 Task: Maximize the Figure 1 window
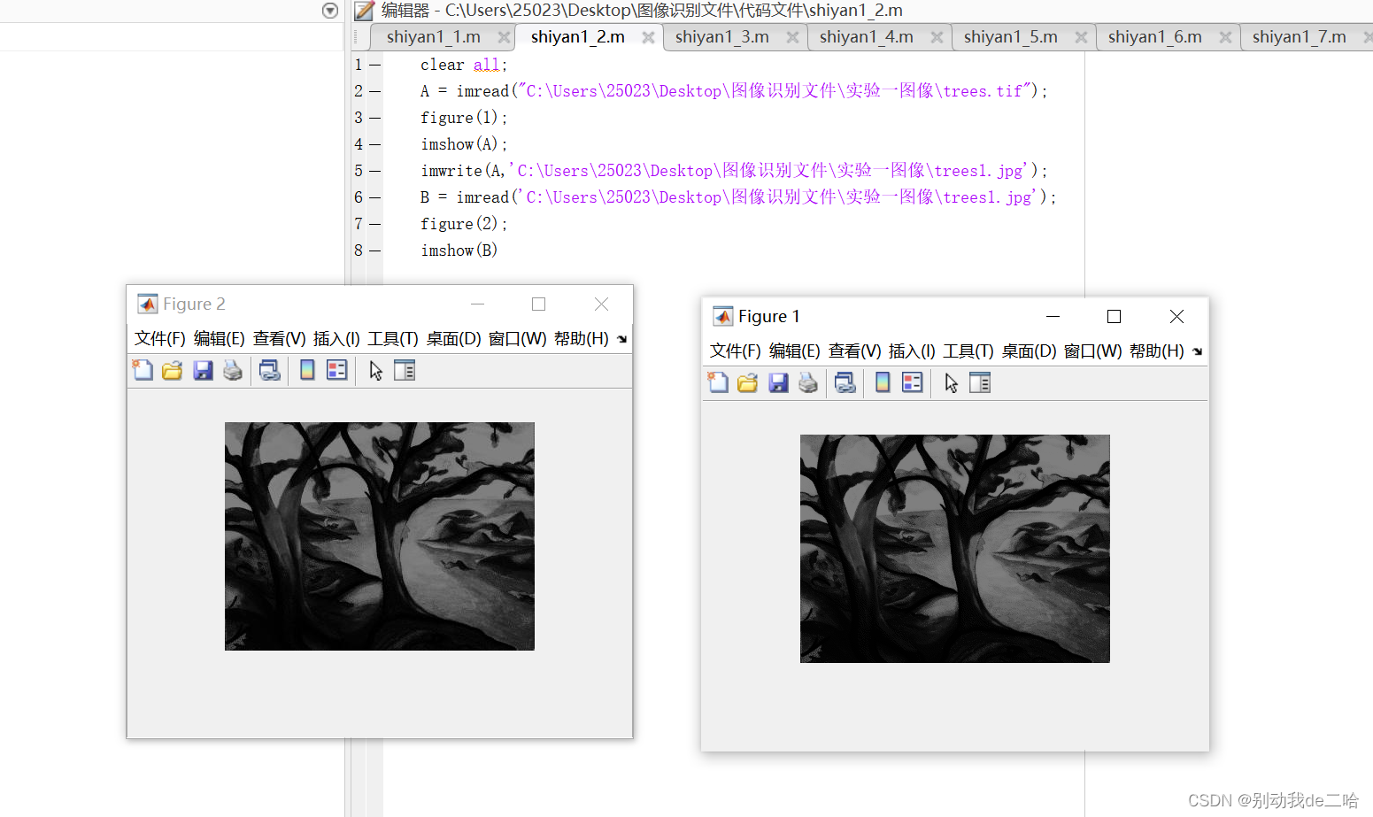pyautogui.click(x=1115, y=317)
